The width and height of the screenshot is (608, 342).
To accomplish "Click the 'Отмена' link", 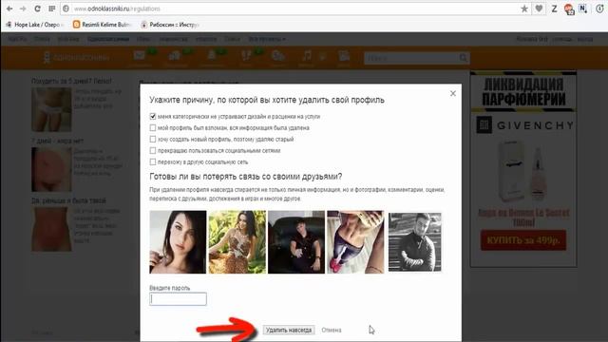I will coord(332,330).
